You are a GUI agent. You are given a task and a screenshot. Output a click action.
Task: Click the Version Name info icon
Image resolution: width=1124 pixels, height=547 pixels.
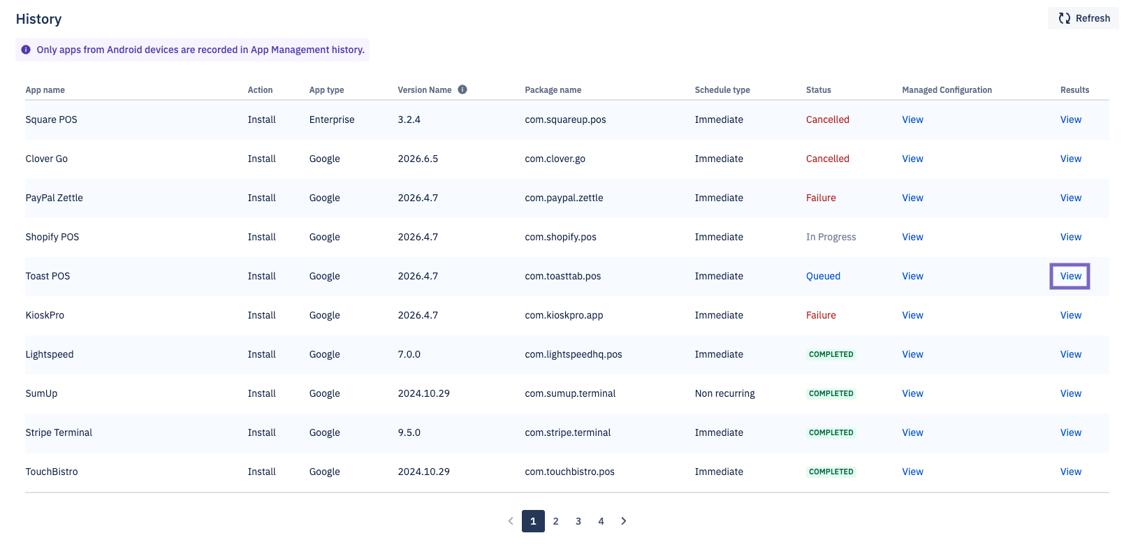pyautogui.click(x=462, y=89)
